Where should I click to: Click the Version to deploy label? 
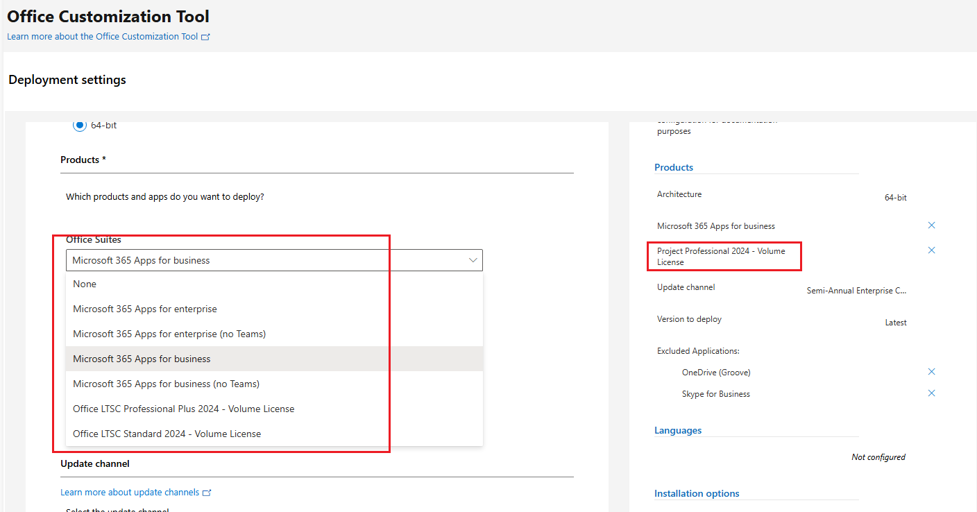pos(689,319)
